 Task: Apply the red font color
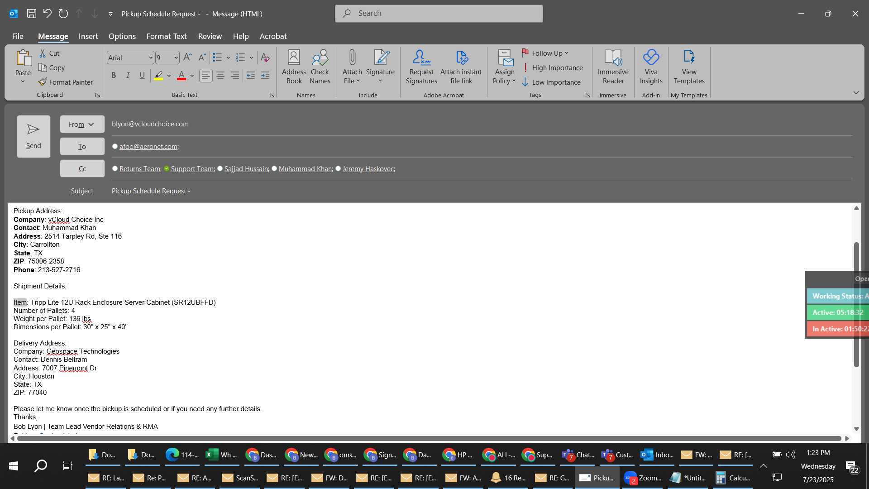click(181, 76)
